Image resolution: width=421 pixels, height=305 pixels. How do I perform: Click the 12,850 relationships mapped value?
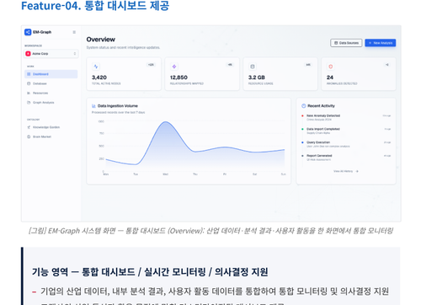pyautogui.click(x=179, y=78)
